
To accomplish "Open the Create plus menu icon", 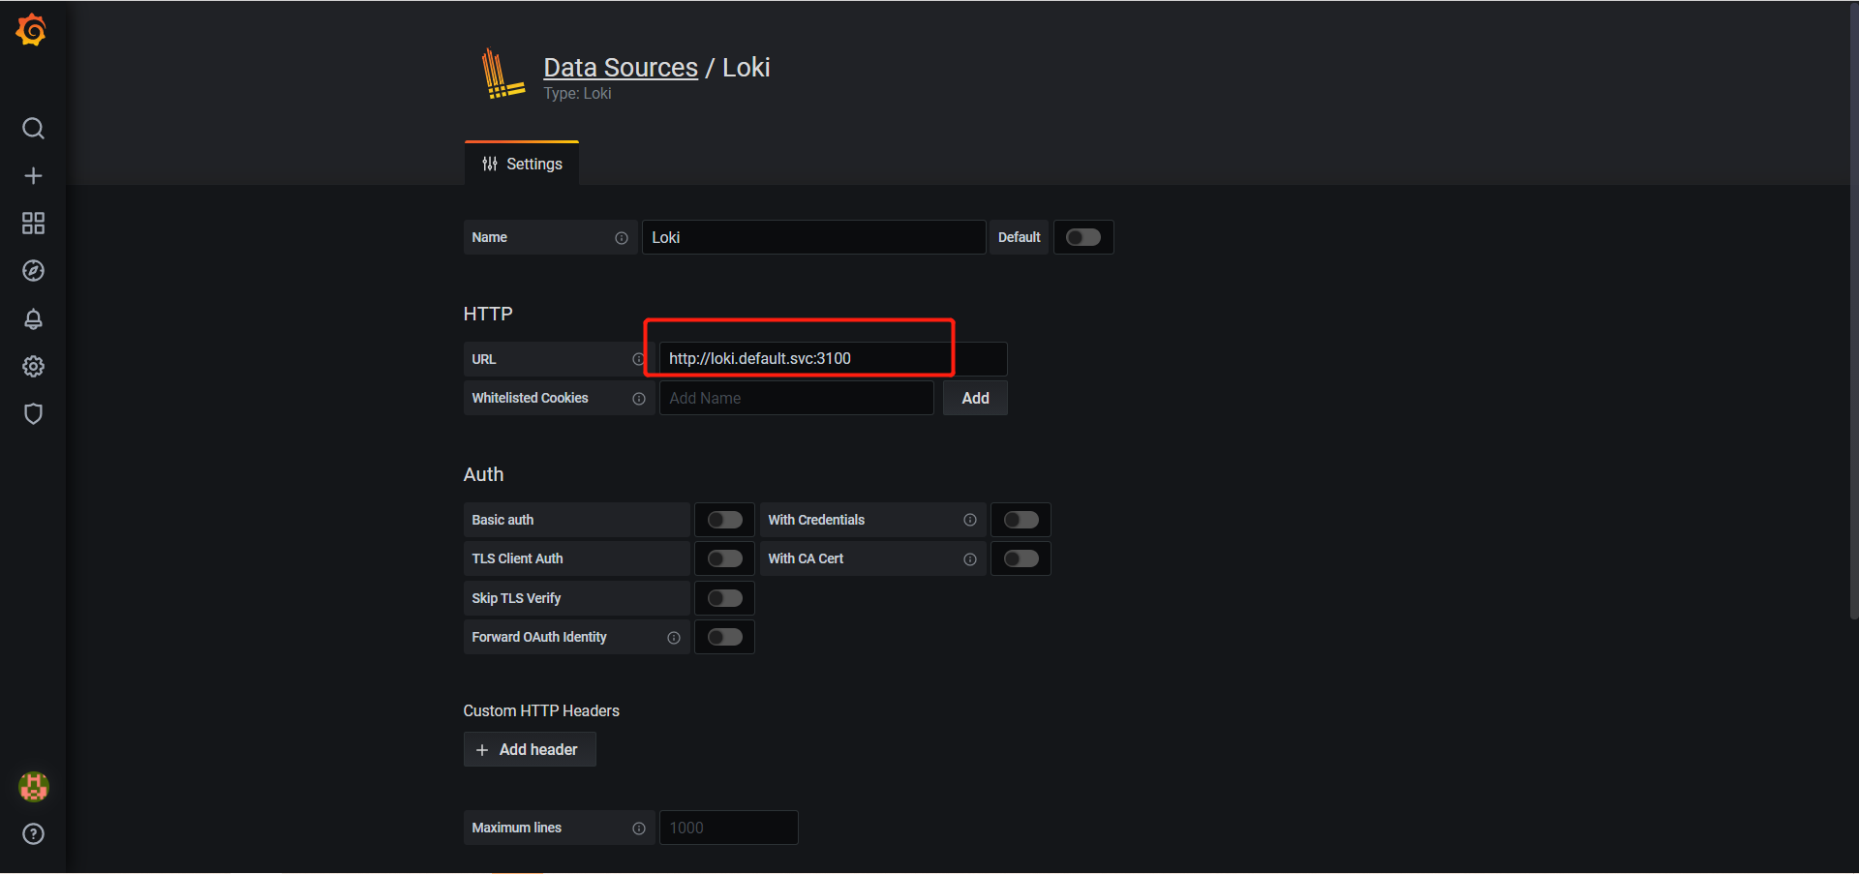I will click(x=33, y=176).
